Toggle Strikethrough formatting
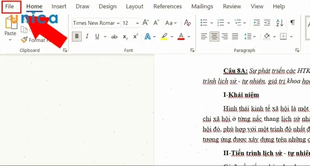310x166 pixels. [x=114, y=37]
